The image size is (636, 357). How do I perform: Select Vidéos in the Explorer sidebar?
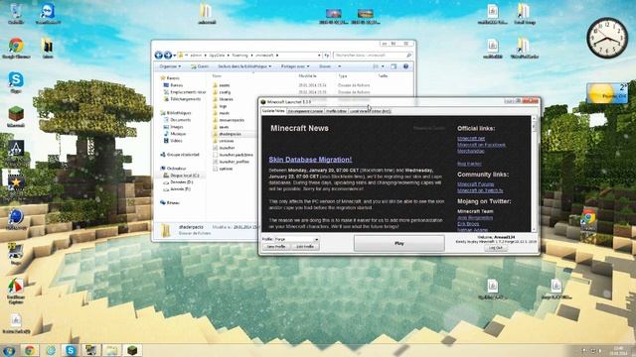pyautogui.click(x=173, y=141)
